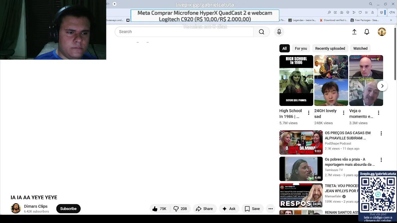Dislike the video with thumbs down 208

pyautogui.click(x=181, y=209)
